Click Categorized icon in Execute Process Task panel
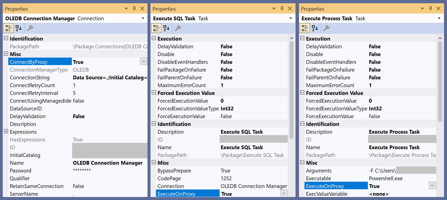This screenshot has height=200, width=447. pyautogui.click(x=305, y=28)
